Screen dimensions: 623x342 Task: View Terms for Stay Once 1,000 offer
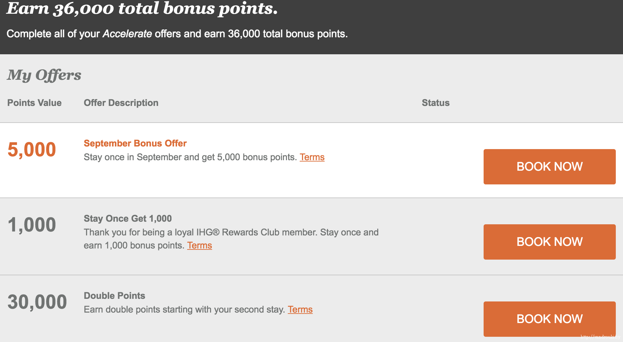pyautogui.click(x=199, y=246)
